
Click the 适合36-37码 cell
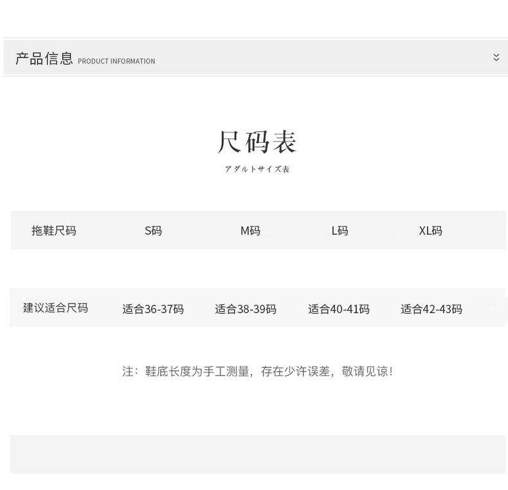click(x=153, y=309)
